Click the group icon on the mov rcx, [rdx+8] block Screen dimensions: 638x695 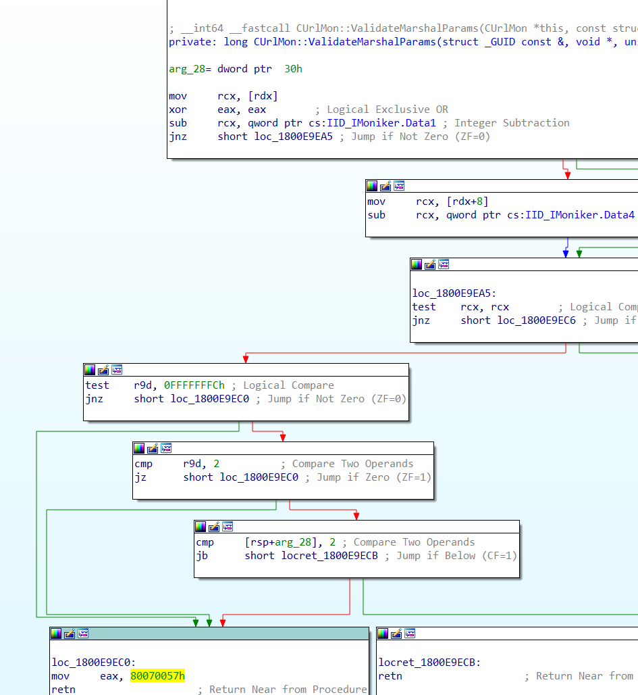[399, 186]
